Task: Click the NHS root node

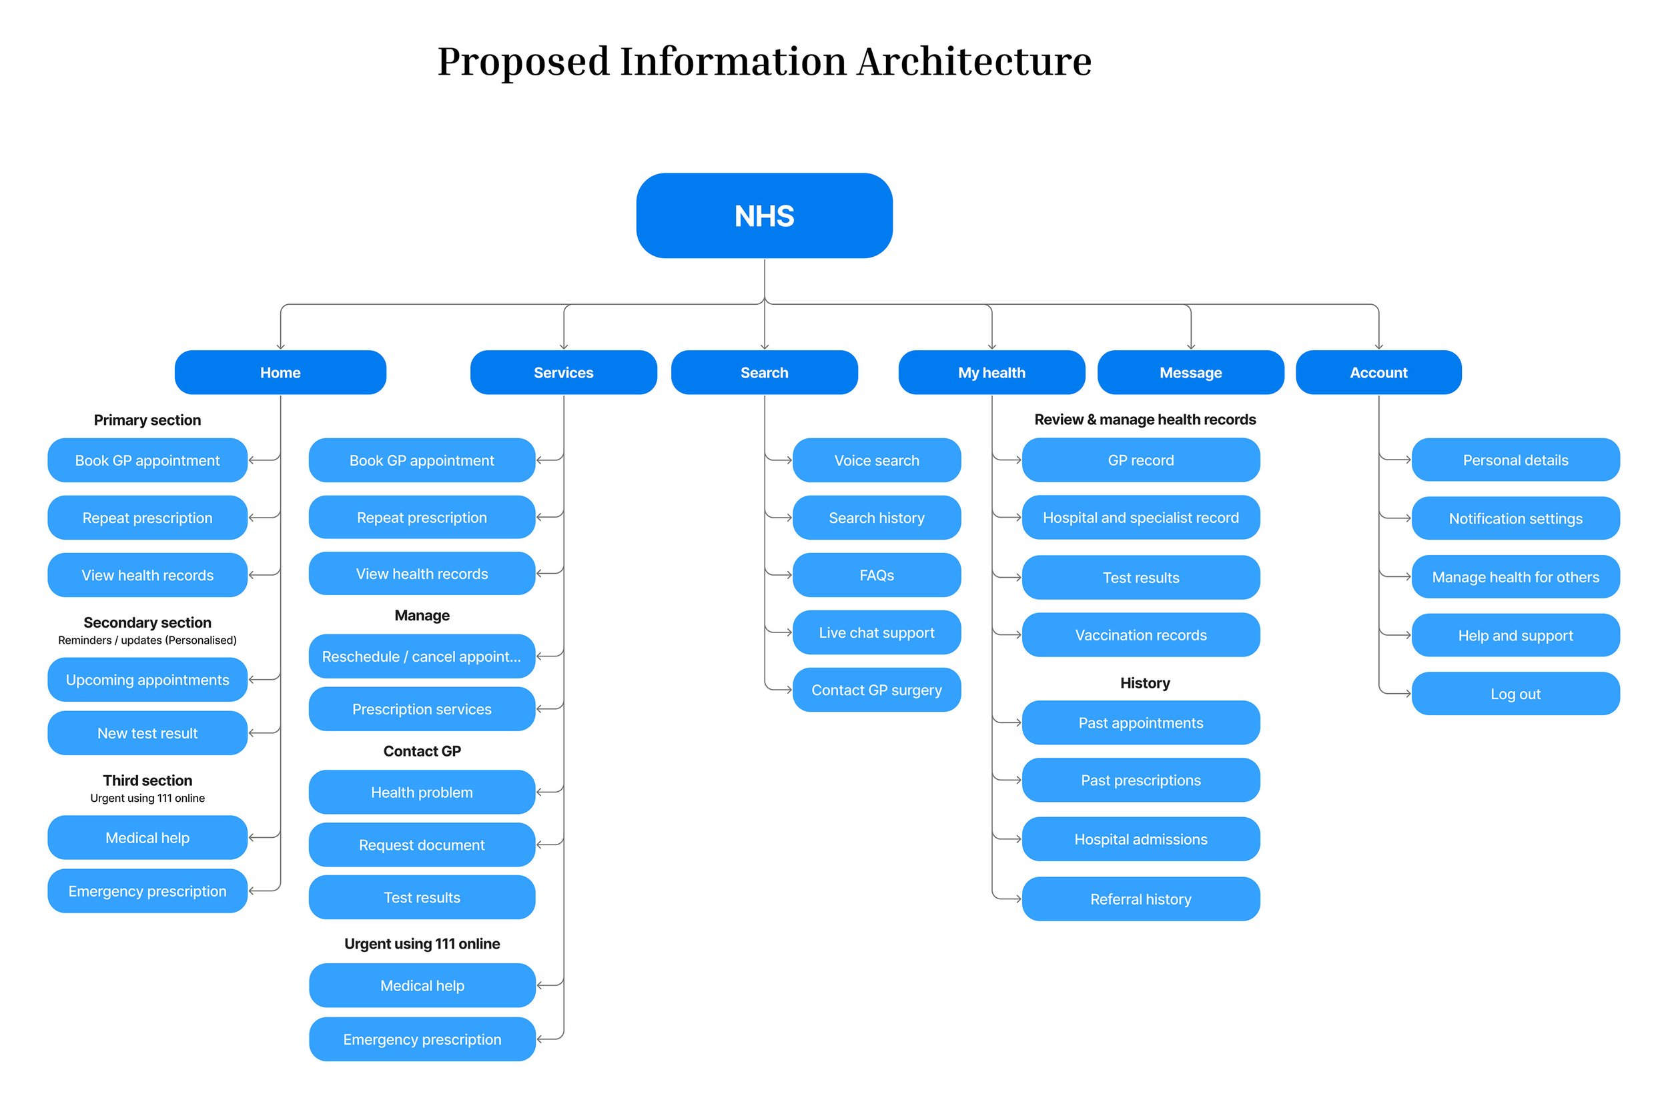Action: (764, 216)
